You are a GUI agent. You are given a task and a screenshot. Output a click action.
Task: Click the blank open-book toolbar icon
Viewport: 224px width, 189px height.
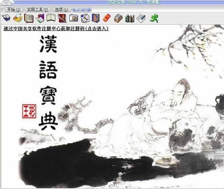[x=51, y=18]
